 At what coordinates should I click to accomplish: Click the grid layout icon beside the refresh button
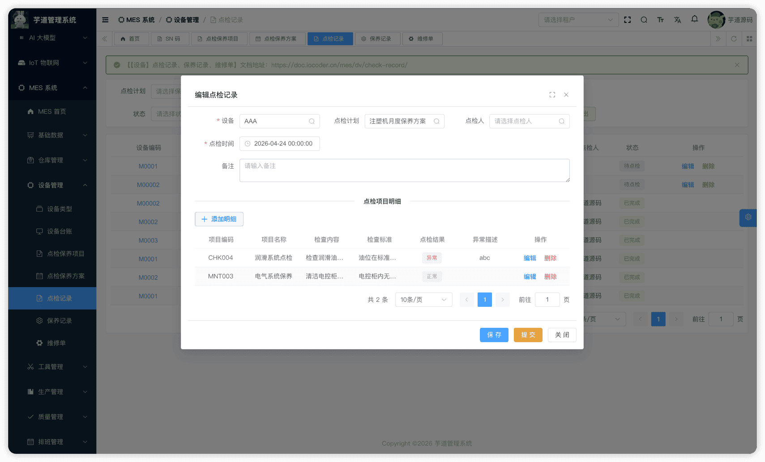click(x=749, y=38)
